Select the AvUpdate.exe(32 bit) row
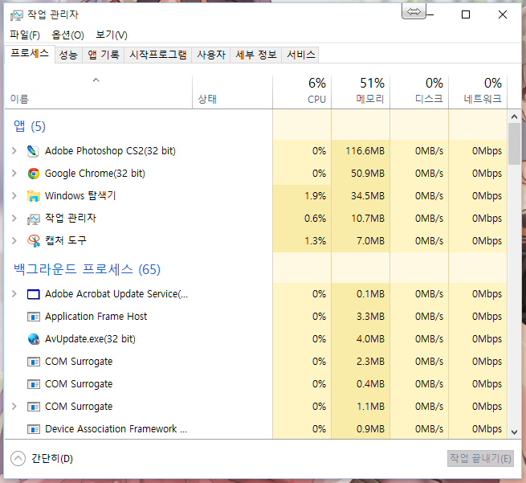 pos(255,339)
